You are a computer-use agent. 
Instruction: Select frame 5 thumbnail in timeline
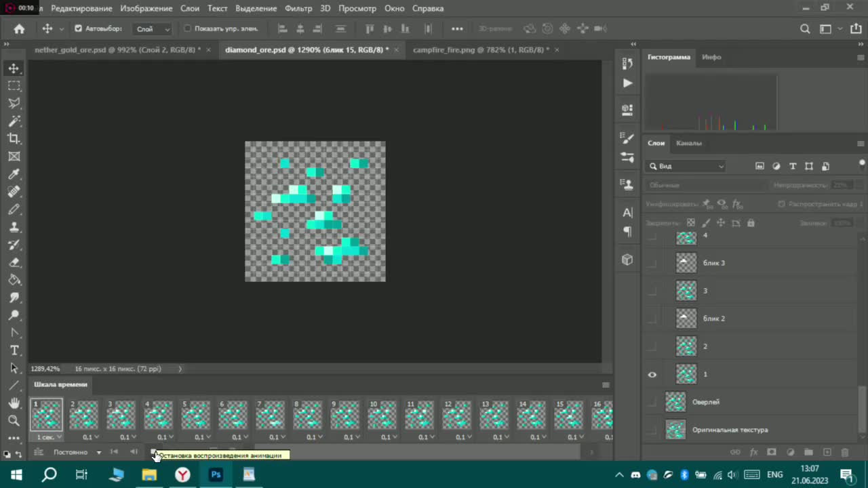(x=195, y=415)
